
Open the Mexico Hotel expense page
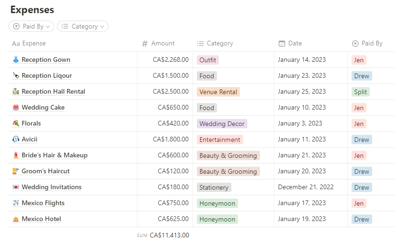pos(41,219)
